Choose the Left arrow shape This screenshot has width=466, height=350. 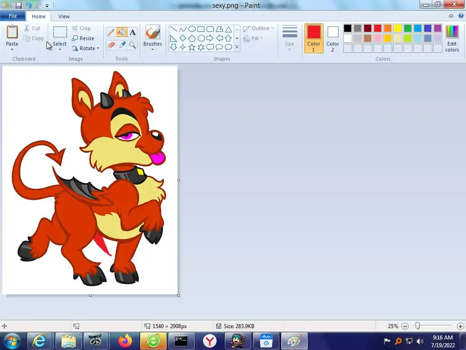(x=219, y=38)
